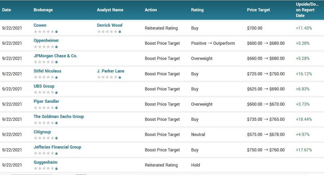324x175 pixels.
Task: Click the star rating under The Goldman Sachs Group
Action: [x=44, y=123]
